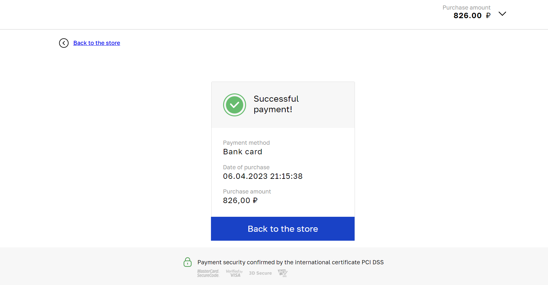Expand the Purchase amount chevron
The width and height of the screenshot is (548, 285).
pos(502,14)
